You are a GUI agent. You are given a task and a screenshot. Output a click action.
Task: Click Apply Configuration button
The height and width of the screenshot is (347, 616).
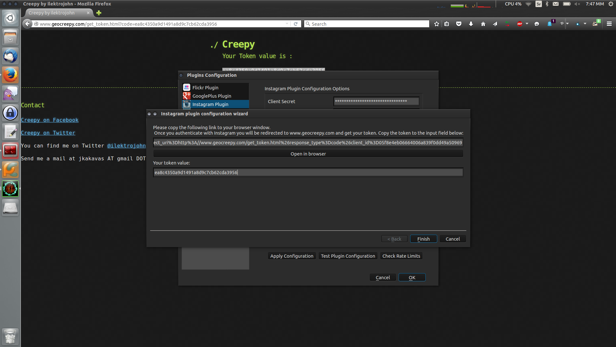coord(292,255)
